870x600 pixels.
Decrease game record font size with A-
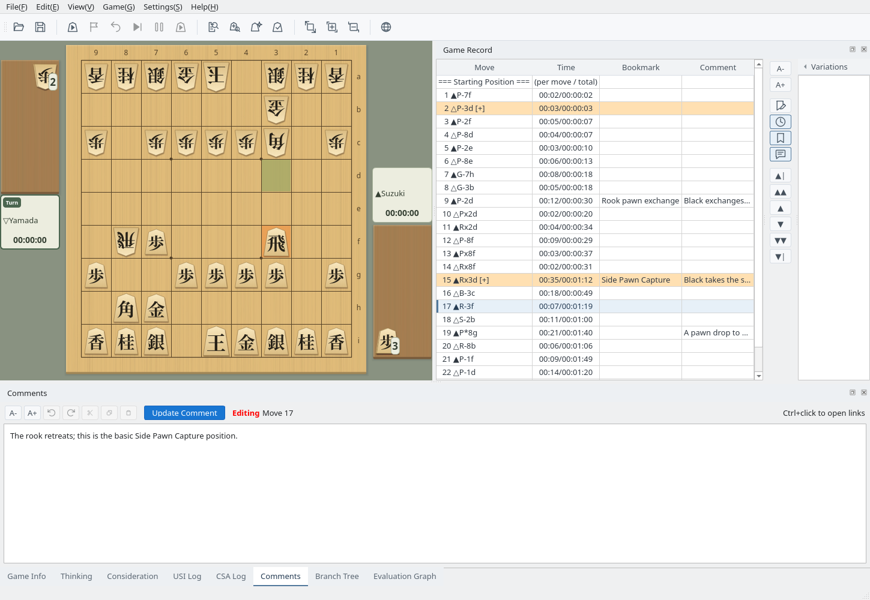coord(781,68)
